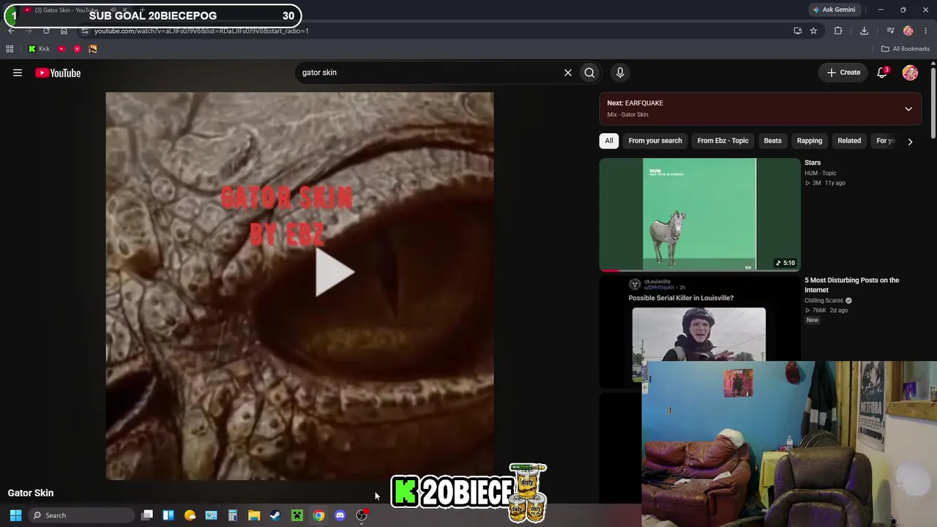The image size is (937, 527).
Task: Run the search with the magnifier button
Action: coord(589,72)
